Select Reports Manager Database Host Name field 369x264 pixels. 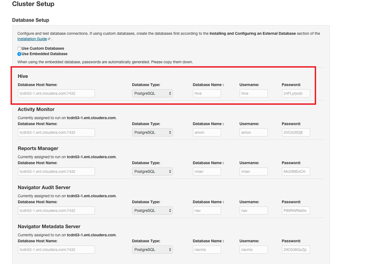point(56,171)
